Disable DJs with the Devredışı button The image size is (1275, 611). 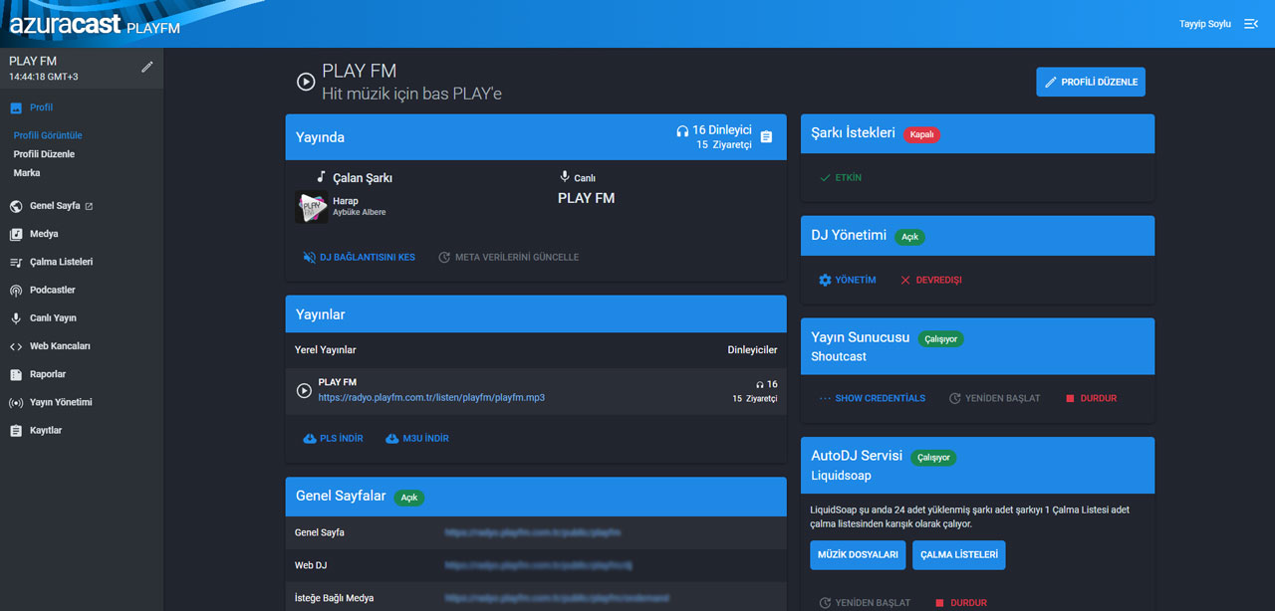click(x=930, y=280)
